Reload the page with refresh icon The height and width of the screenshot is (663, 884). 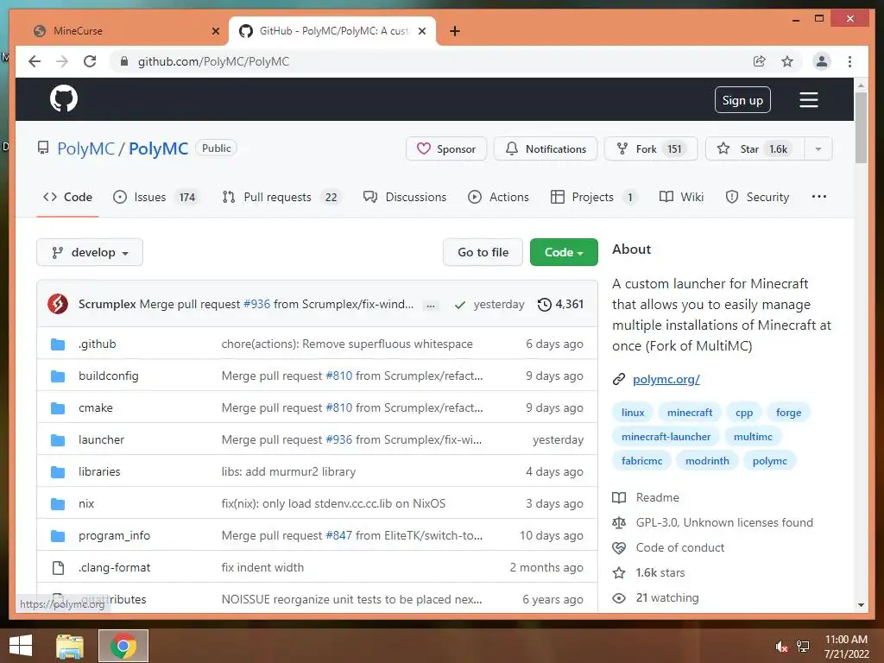[90, 61]
